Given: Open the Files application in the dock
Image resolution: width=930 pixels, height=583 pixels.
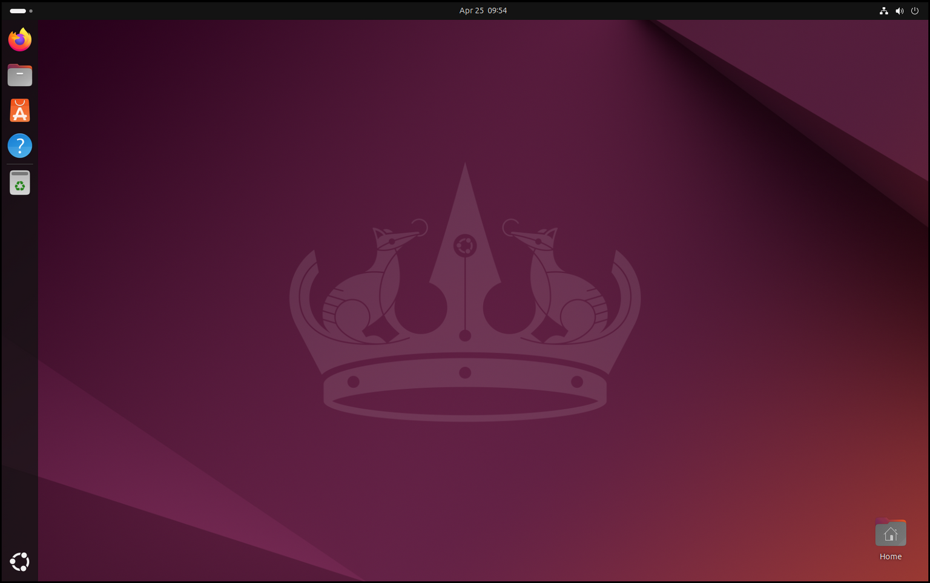Looking at the screenshot, I should [x=19, y=74].
